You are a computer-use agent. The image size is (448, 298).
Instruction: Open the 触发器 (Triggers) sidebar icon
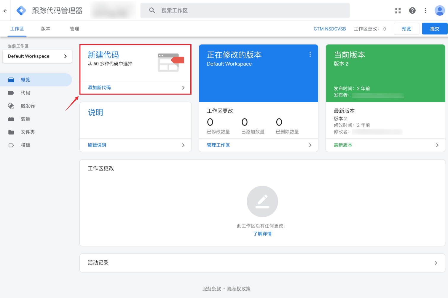11,106
